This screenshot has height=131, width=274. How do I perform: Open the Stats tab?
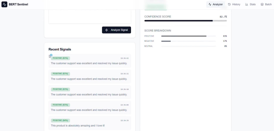tap(250, 4)
